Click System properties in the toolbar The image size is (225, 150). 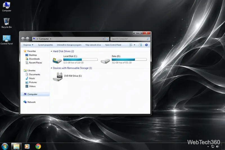46,45
